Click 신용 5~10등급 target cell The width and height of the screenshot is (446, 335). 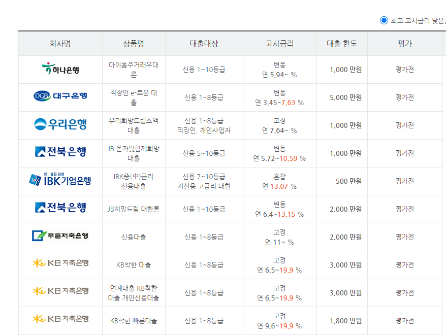click(204, 153)
